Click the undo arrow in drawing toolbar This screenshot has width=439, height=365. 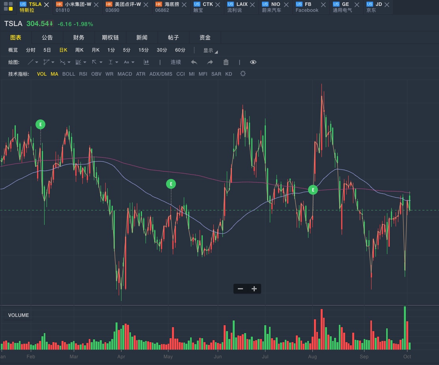pyautogui.click(x=194, y=62)
